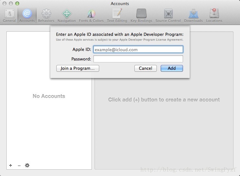Open the gear action menu below accounts list
The height and width of the screenshot is (176, 240).
click(x=27, y=165)
